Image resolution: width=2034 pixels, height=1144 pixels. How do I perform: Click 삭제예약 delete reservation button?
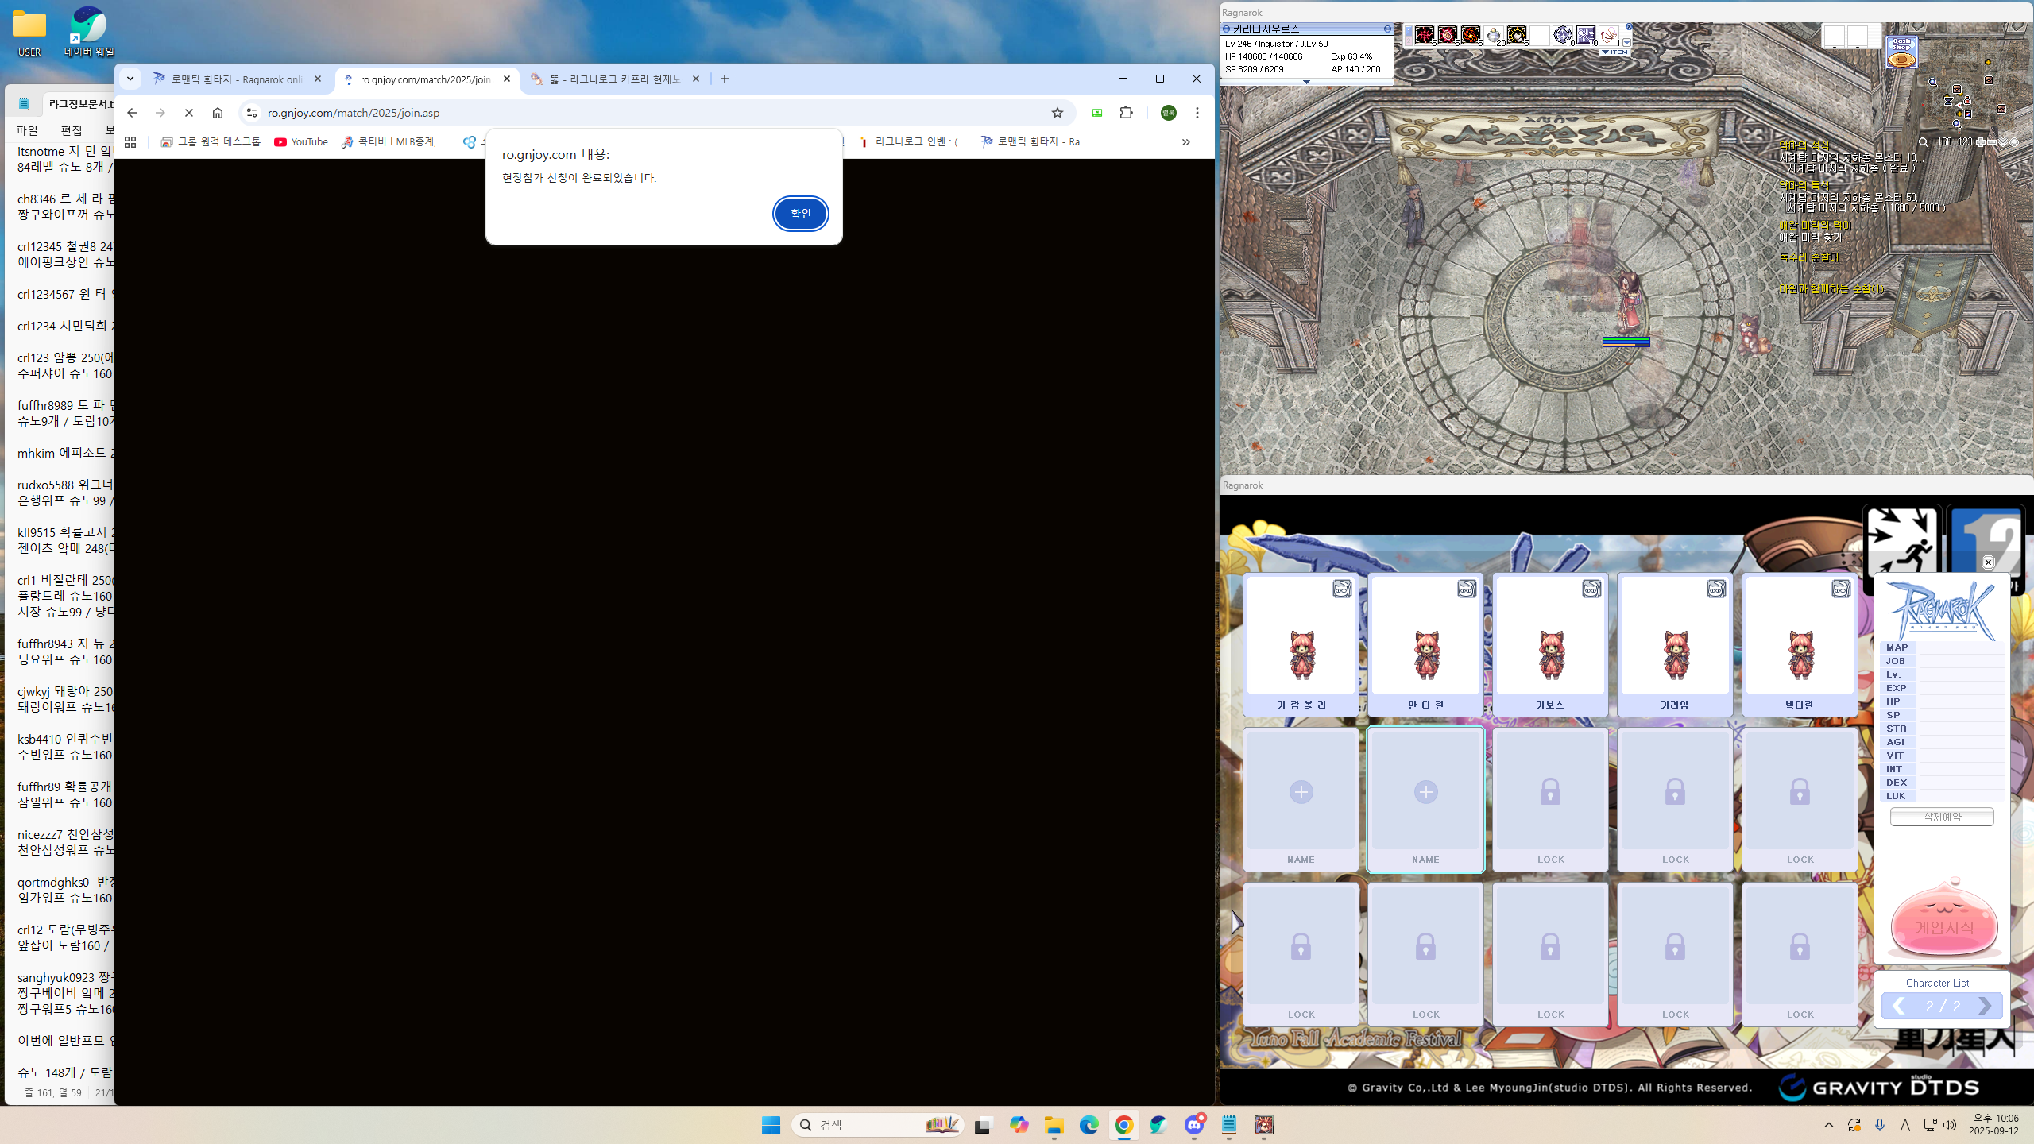point(1942,817)
